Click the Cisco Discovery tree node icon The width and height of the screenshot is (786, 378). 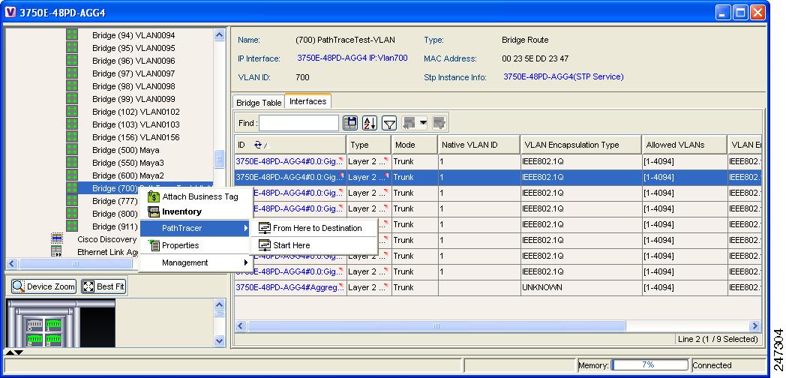click(57, 238)
